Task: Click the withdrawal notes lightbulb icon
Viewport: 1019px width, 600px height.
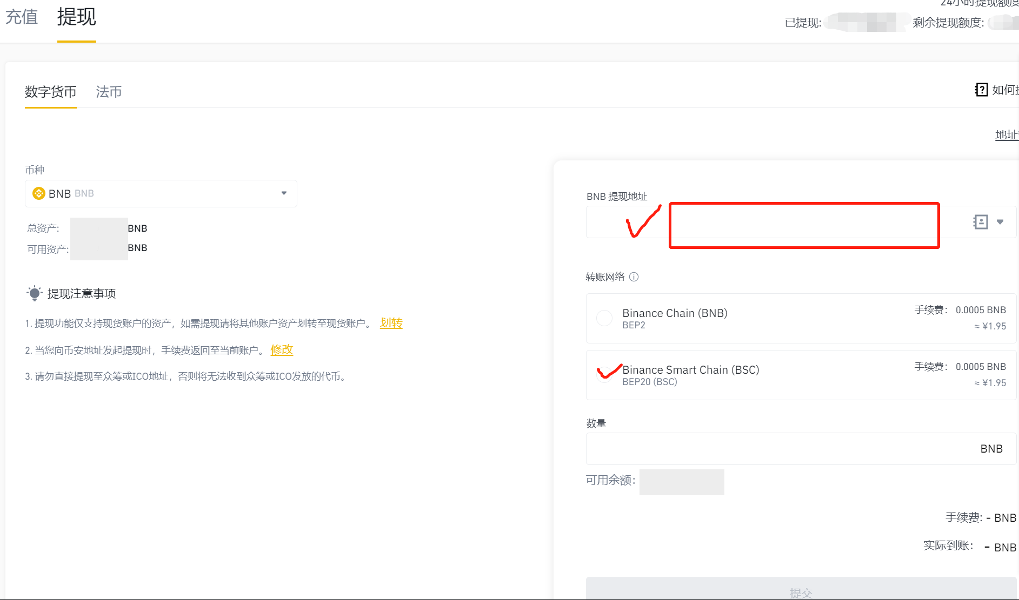Action: click(x=35, y=293)
